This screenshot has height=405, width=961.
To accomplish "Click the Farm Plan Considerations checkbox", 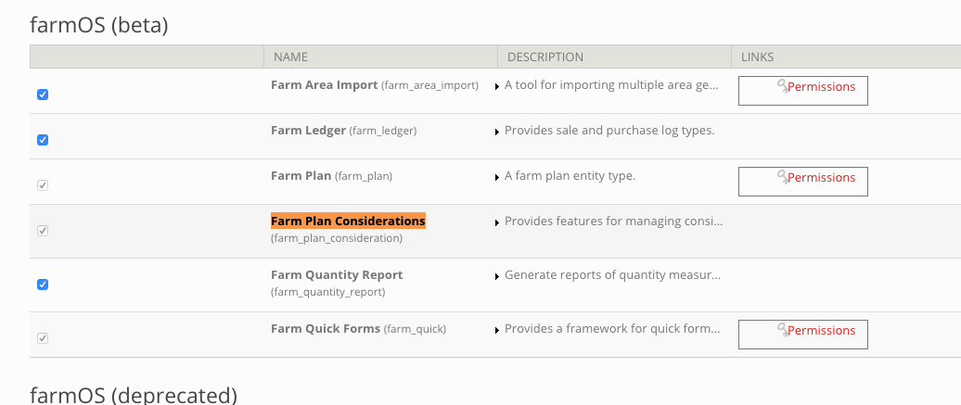I will pyautogui.click(x=43, y=231).
